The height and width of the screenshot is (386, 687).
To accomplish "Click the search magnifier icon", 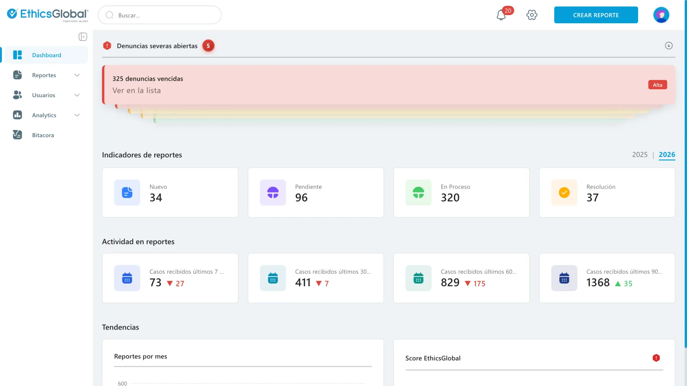I will click(110, 15).
